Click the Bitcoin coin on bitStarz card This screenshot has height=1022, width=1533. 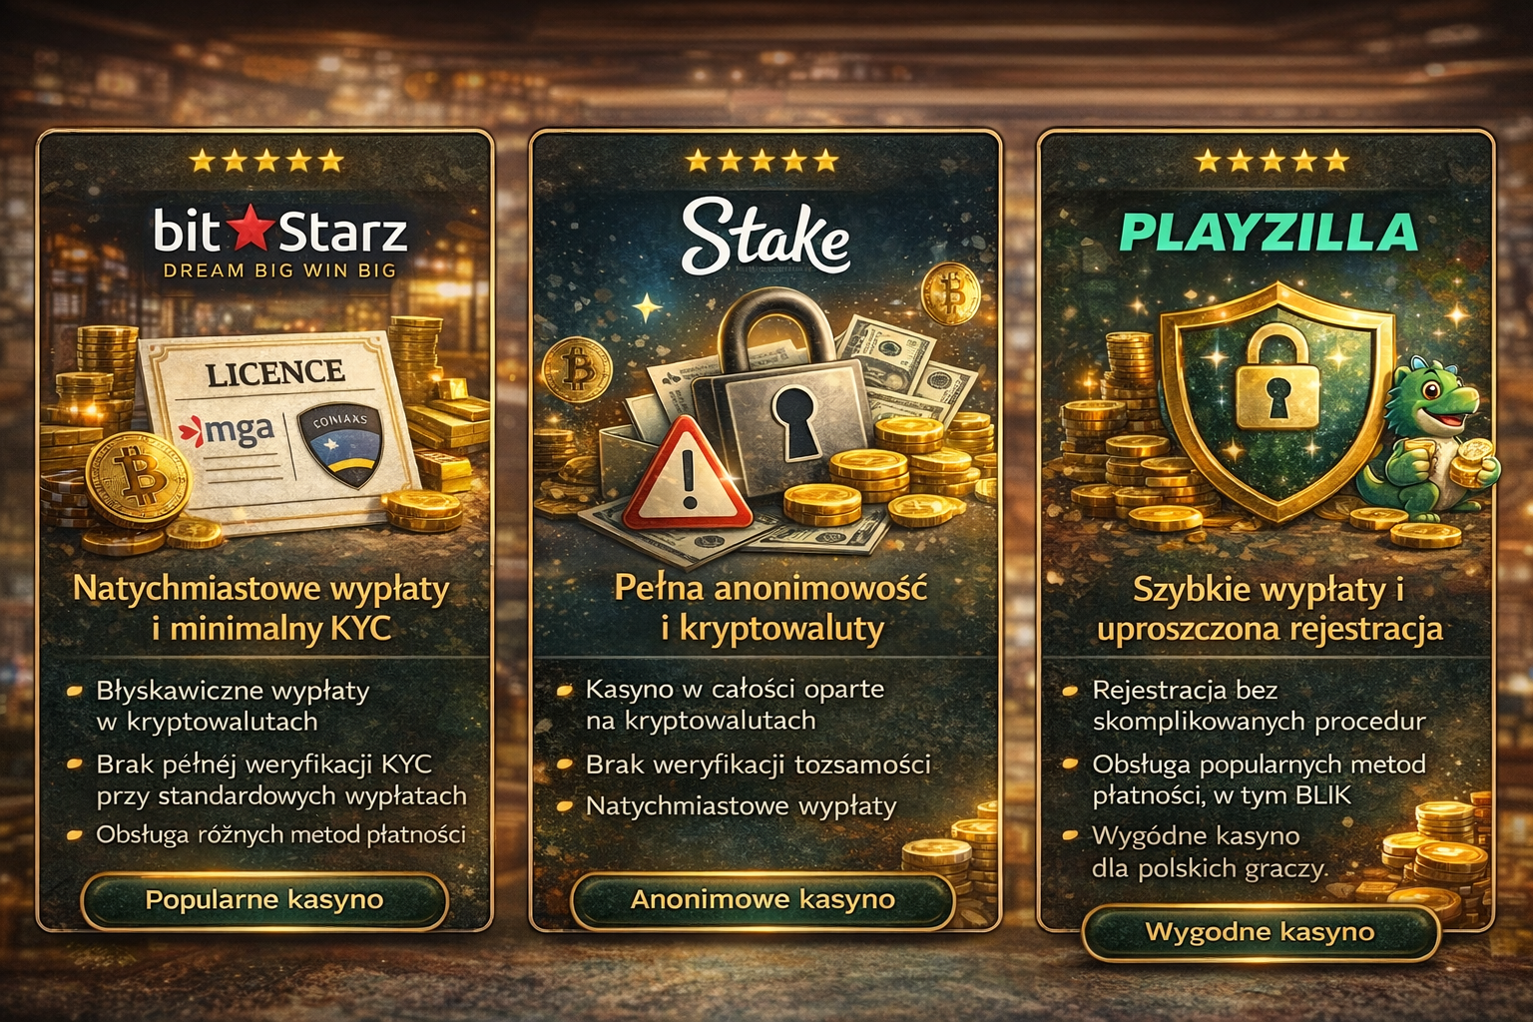139,480
